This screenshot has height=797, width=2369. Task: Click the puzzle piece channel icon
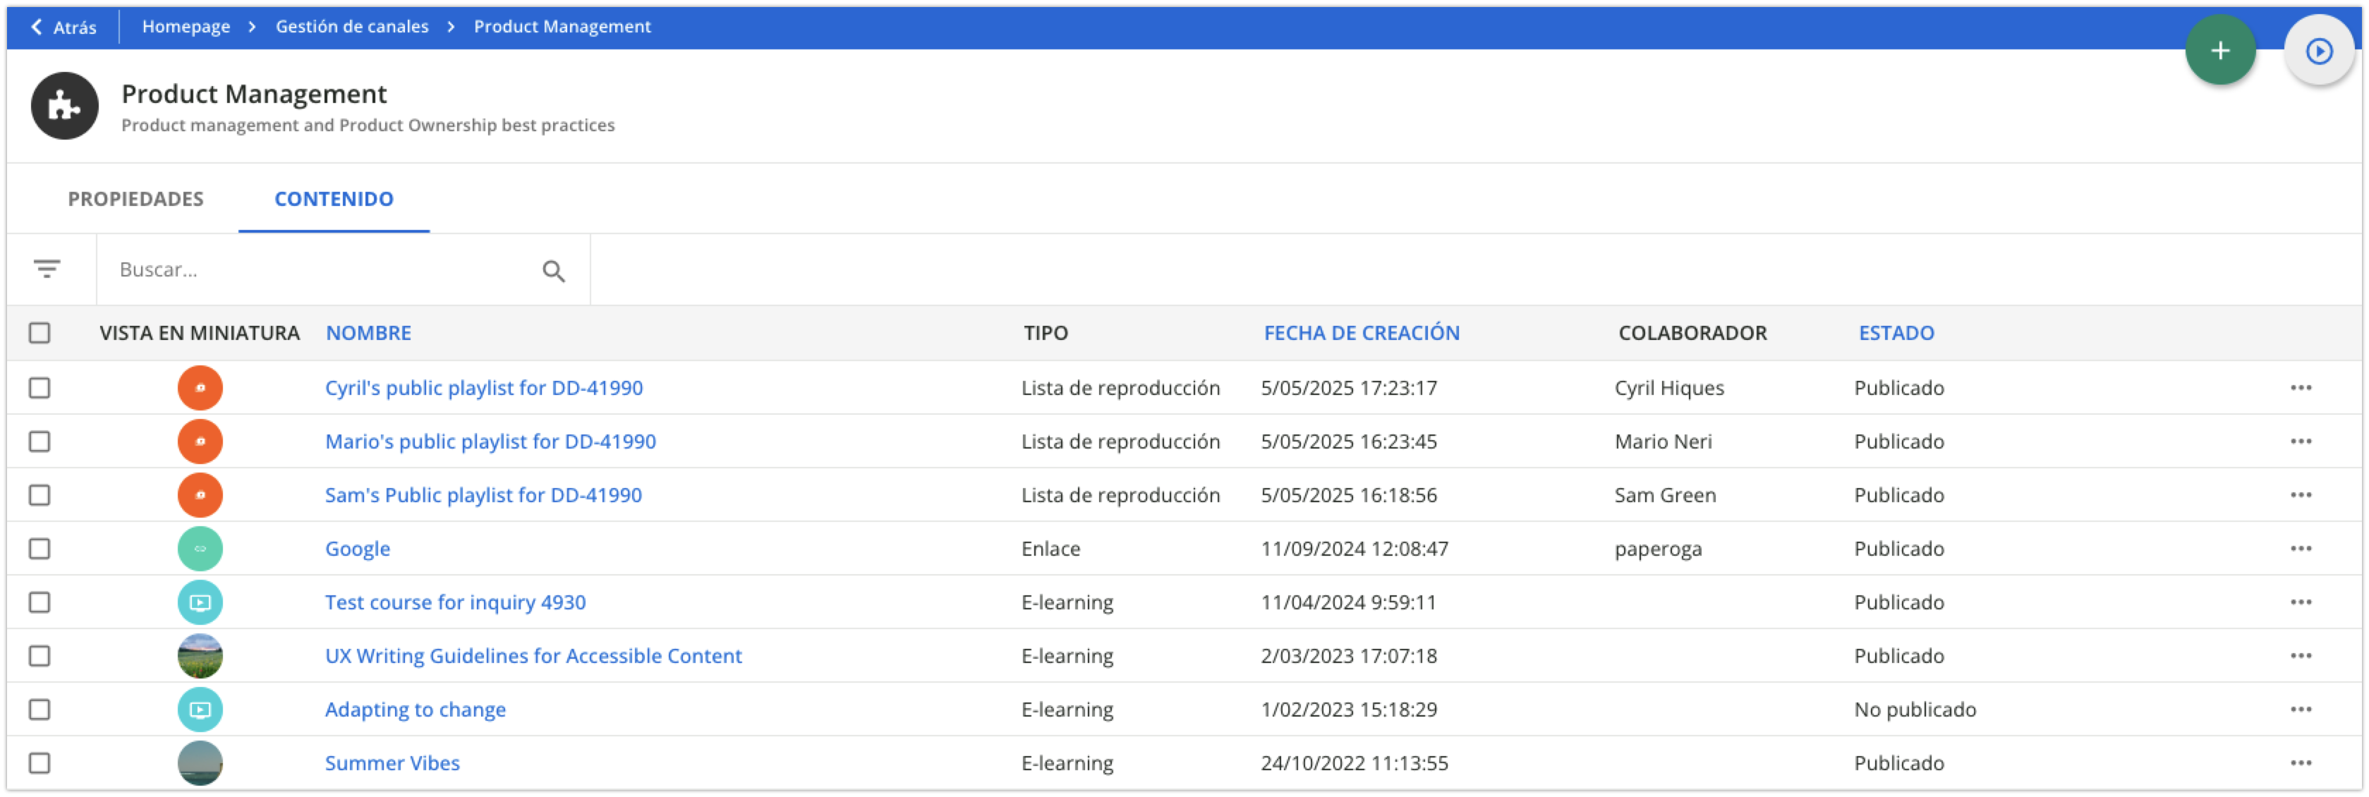click(x=64, y=107)
